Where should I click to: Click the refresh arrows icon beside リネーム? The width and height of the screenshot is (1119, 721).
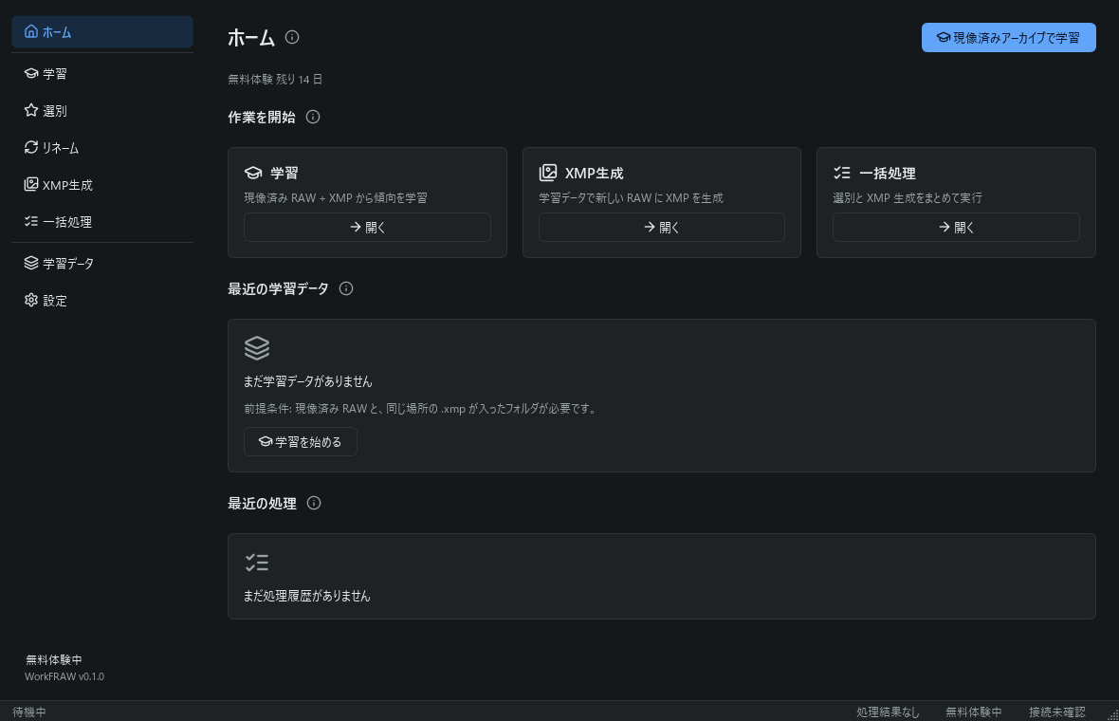(30, 147)
